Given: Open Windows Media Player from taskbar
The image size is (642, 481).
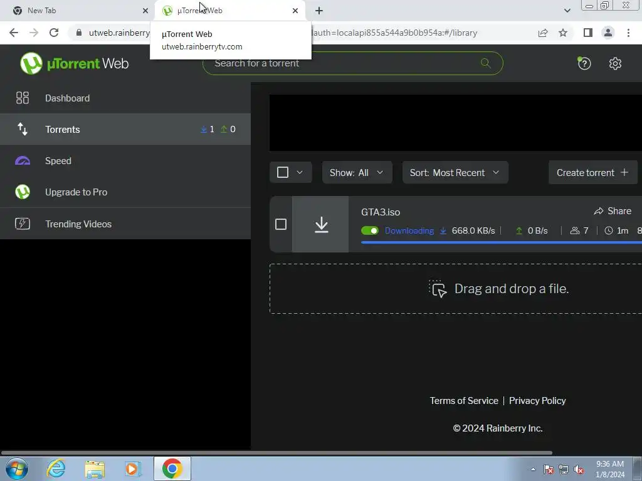Looking at the screenshot, I should [132, 469].
